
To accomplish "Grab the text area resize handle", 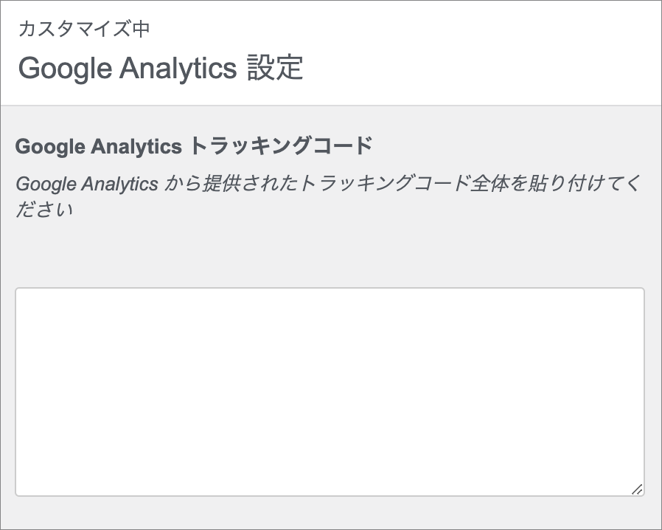I will 637,488.
